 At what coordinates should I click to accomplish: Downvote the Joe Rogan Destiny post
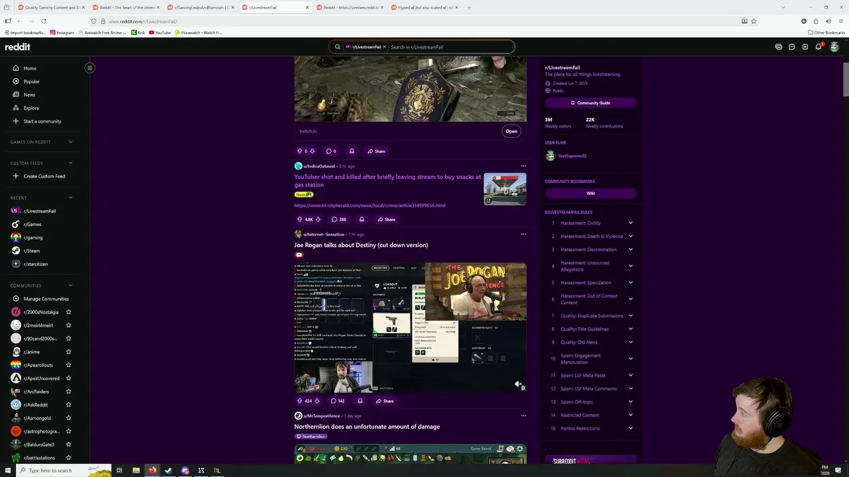(317, 401)
